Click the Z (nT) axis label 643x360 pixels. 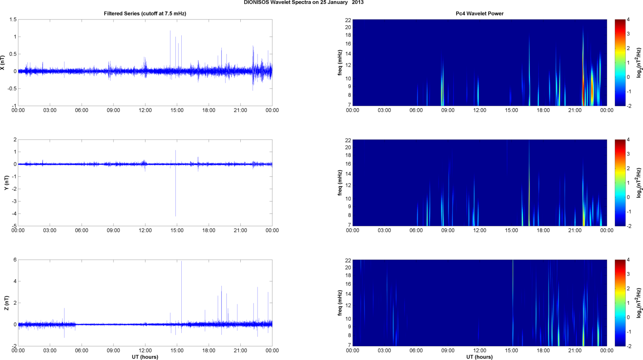(x=6, y=303)
